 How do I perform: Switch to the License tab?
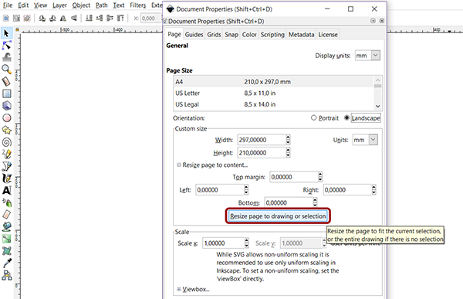[328, 35]
